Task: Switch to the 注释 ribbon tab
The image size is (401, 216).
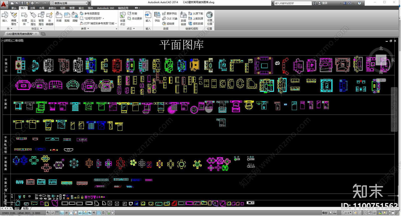Action: coord(32,8)
